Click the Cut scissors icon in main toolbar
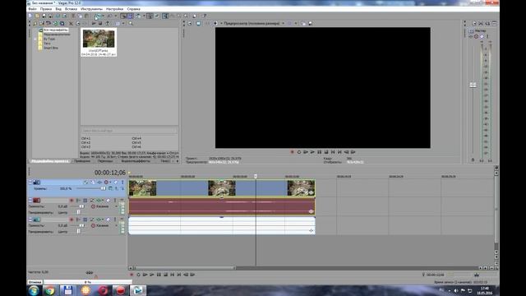 73,16
